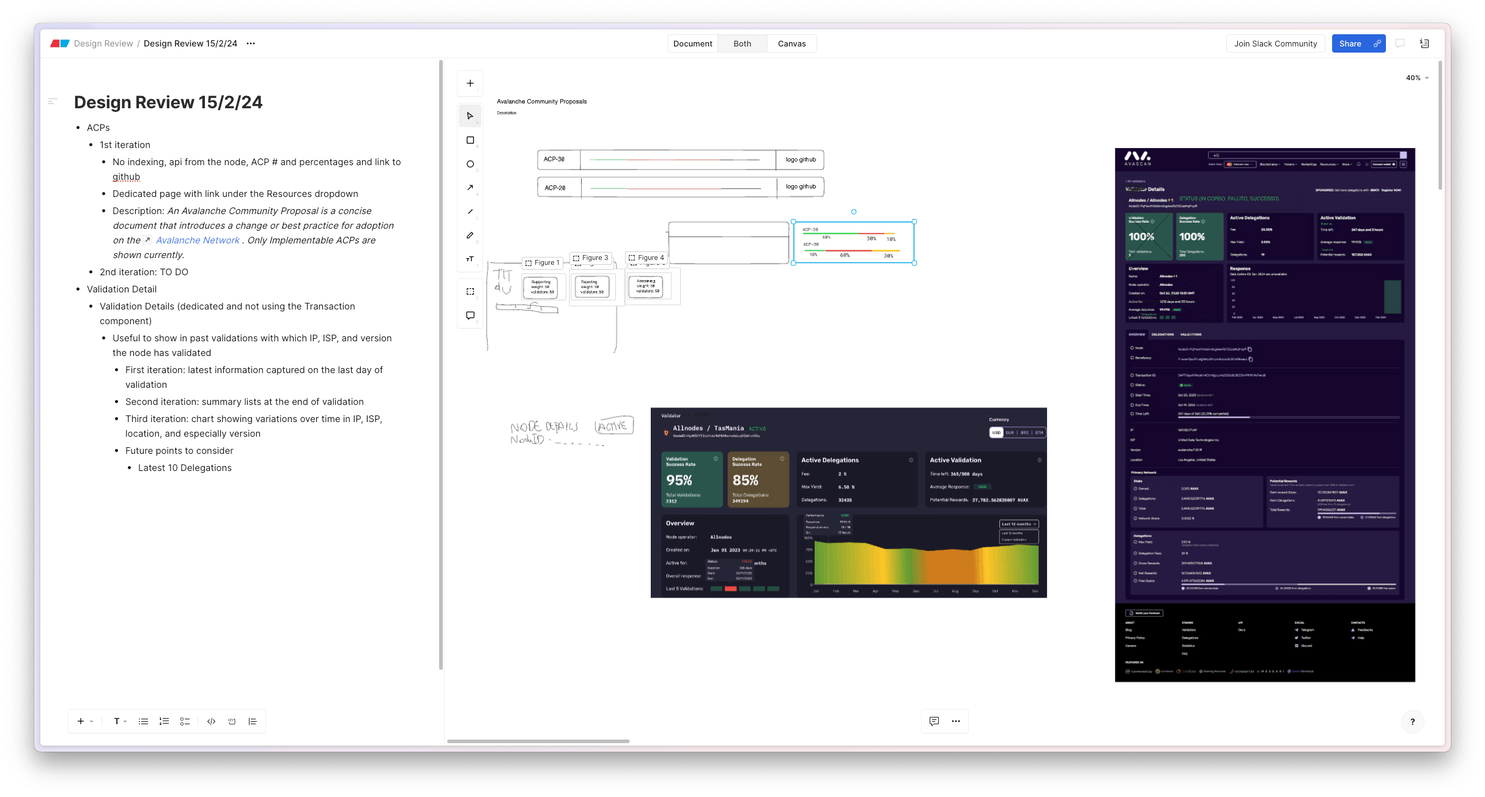Image resolution: width=1485 pixels, height=797 pixels.
Task: Open the 40% zoom level dropdown
Action: pyautogui.click(x=1417, y=78)
